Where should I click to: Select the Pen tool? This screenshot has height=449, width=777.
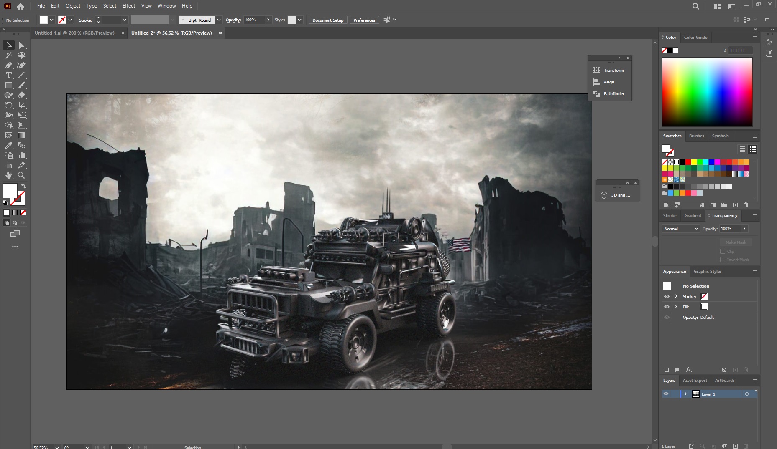(8, 65)
